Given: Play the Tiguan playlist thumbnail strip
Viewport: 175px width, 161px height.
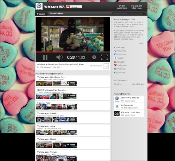Looking at the screenshot, I should (x=56, y=158).
